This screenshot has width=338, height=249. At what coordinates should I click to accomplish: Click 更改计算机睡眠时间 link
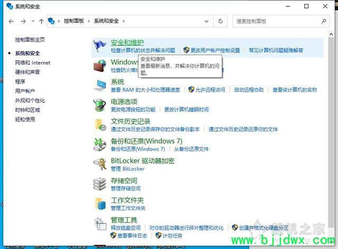(x=186, y=109)
